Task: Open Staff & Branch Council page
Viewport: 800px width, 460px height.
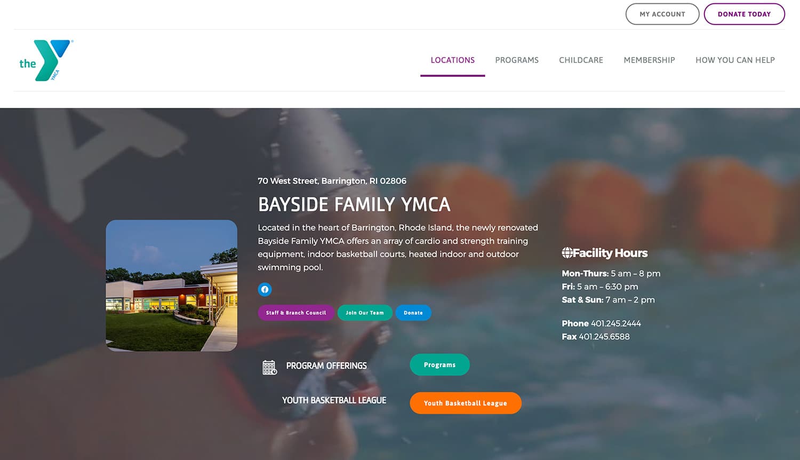Action: pyautogui.click(x=296, y=313)
